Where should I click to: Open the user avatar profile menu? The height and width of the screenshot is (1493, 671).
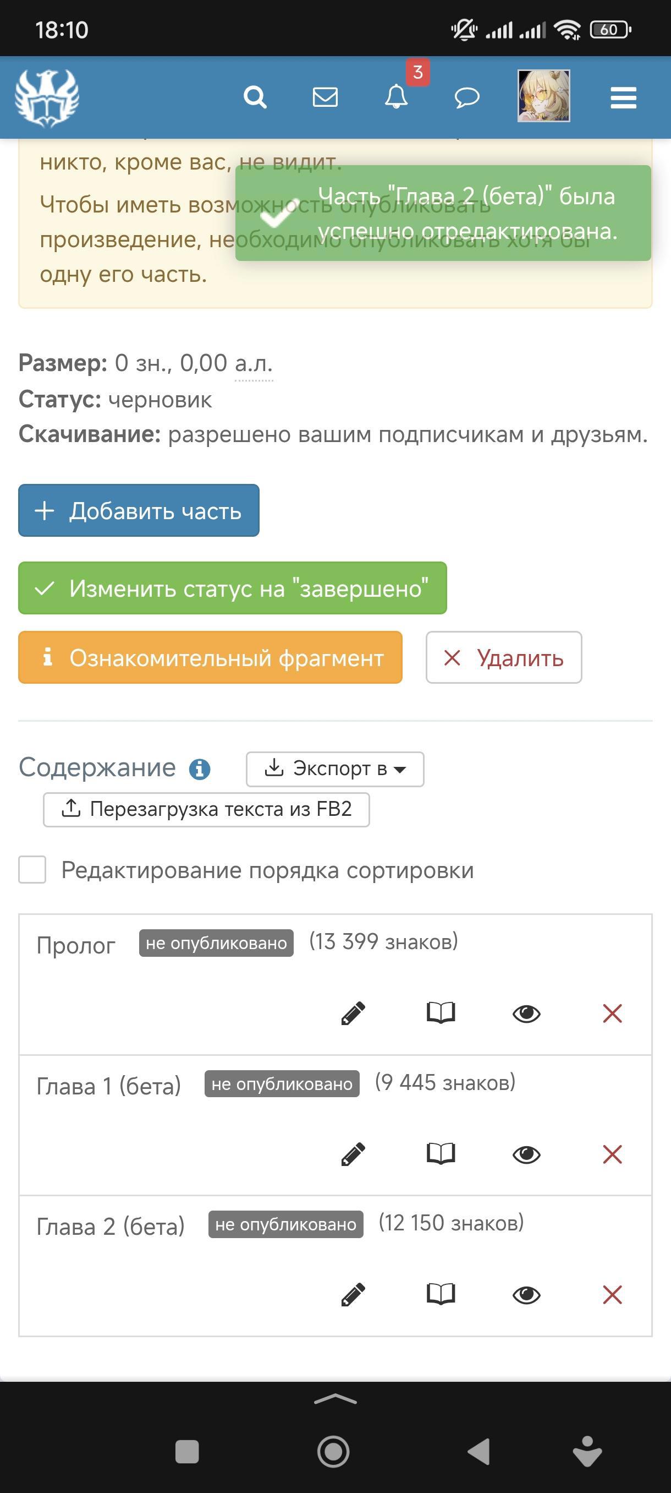click(x=543, y=96)
